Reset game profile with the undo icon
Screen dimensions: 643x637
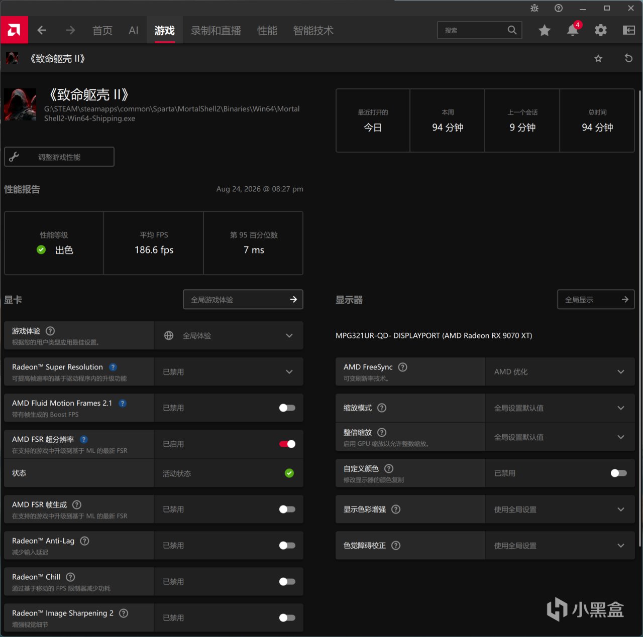[x=628, y=58]
